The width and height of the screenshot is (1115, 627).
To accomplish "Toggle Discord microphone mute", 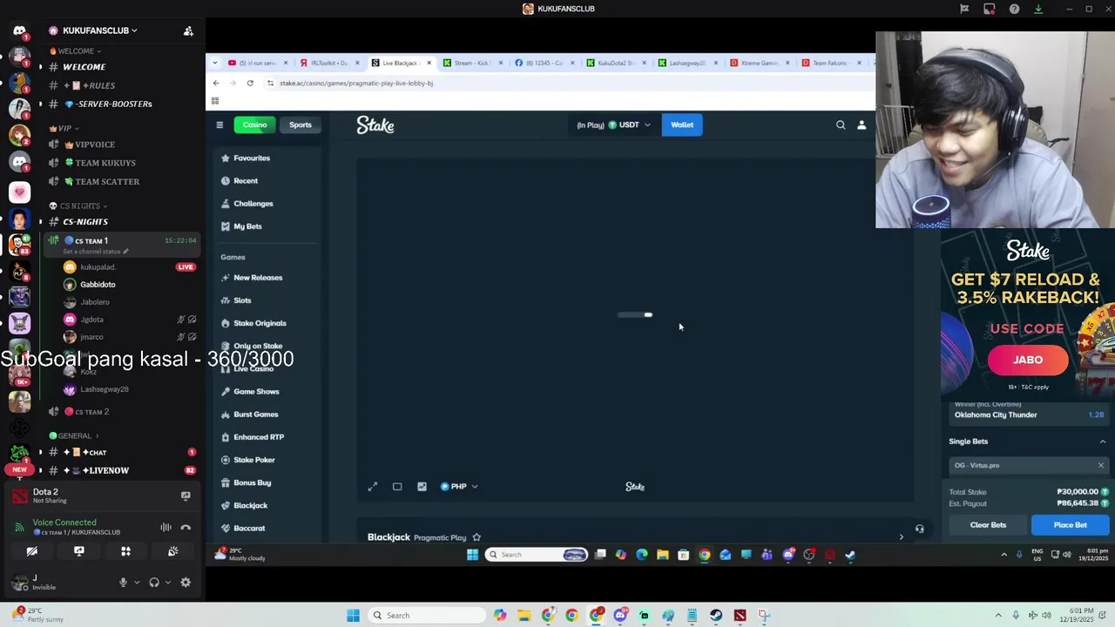I will pos(123,583).
